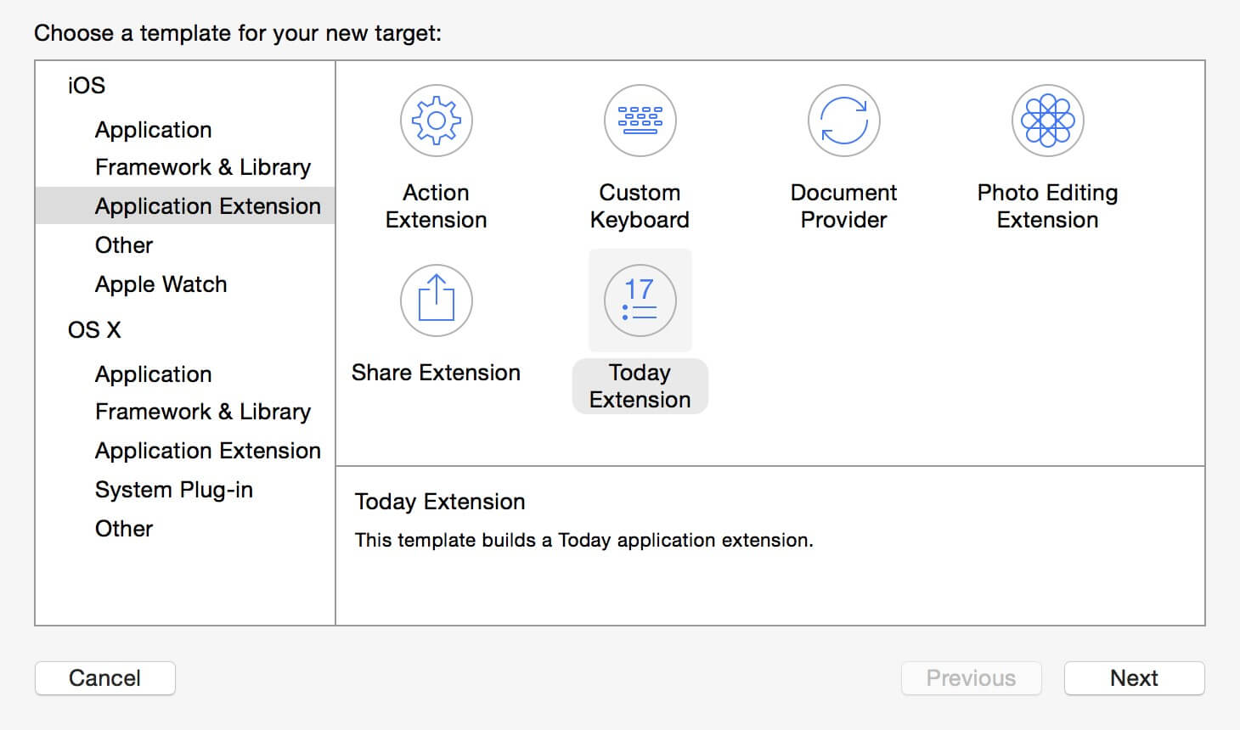Show Apple Watch templates
The image size is (1240, 730).
tap(161, 284)
